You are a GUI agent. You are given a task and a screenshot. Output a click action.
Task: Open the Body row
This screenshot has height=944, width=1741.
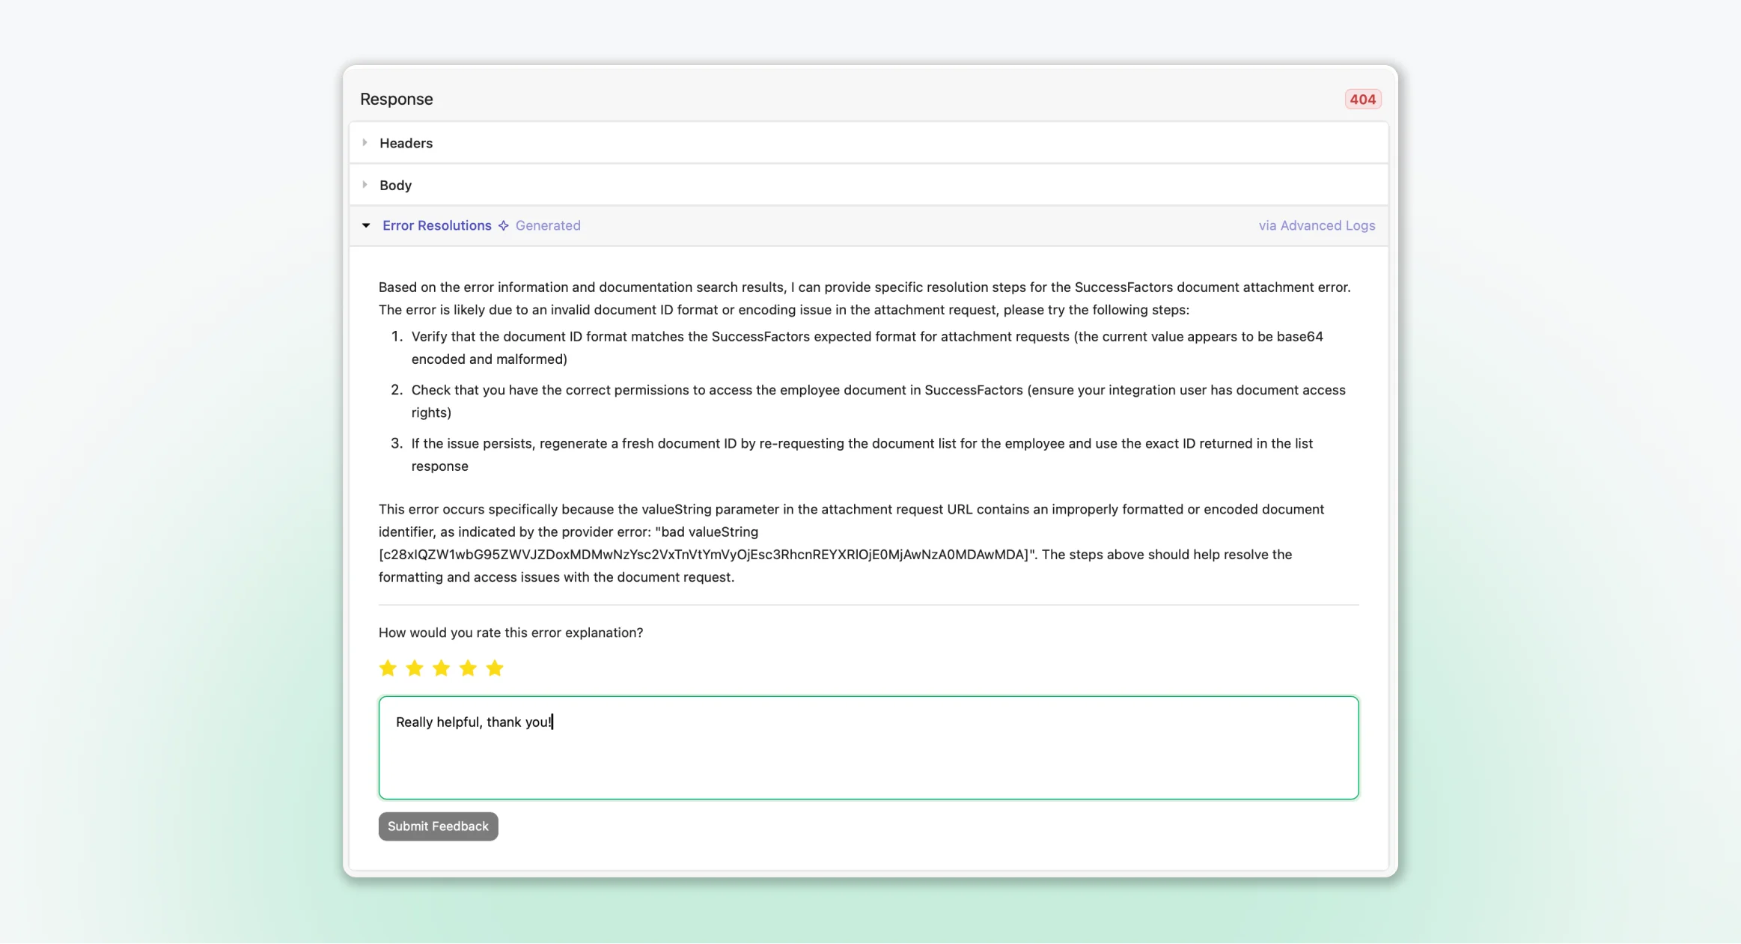click(395, 185)
